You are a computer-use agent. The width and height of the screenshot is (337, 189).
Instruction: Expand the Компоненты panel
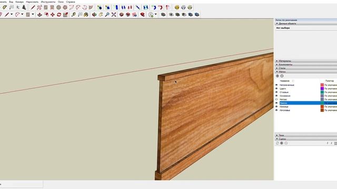click(306, 65)
